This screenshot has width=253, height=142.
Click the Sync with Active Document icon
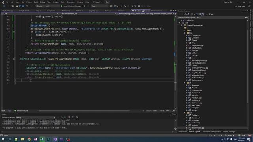(x=197, y=14)
